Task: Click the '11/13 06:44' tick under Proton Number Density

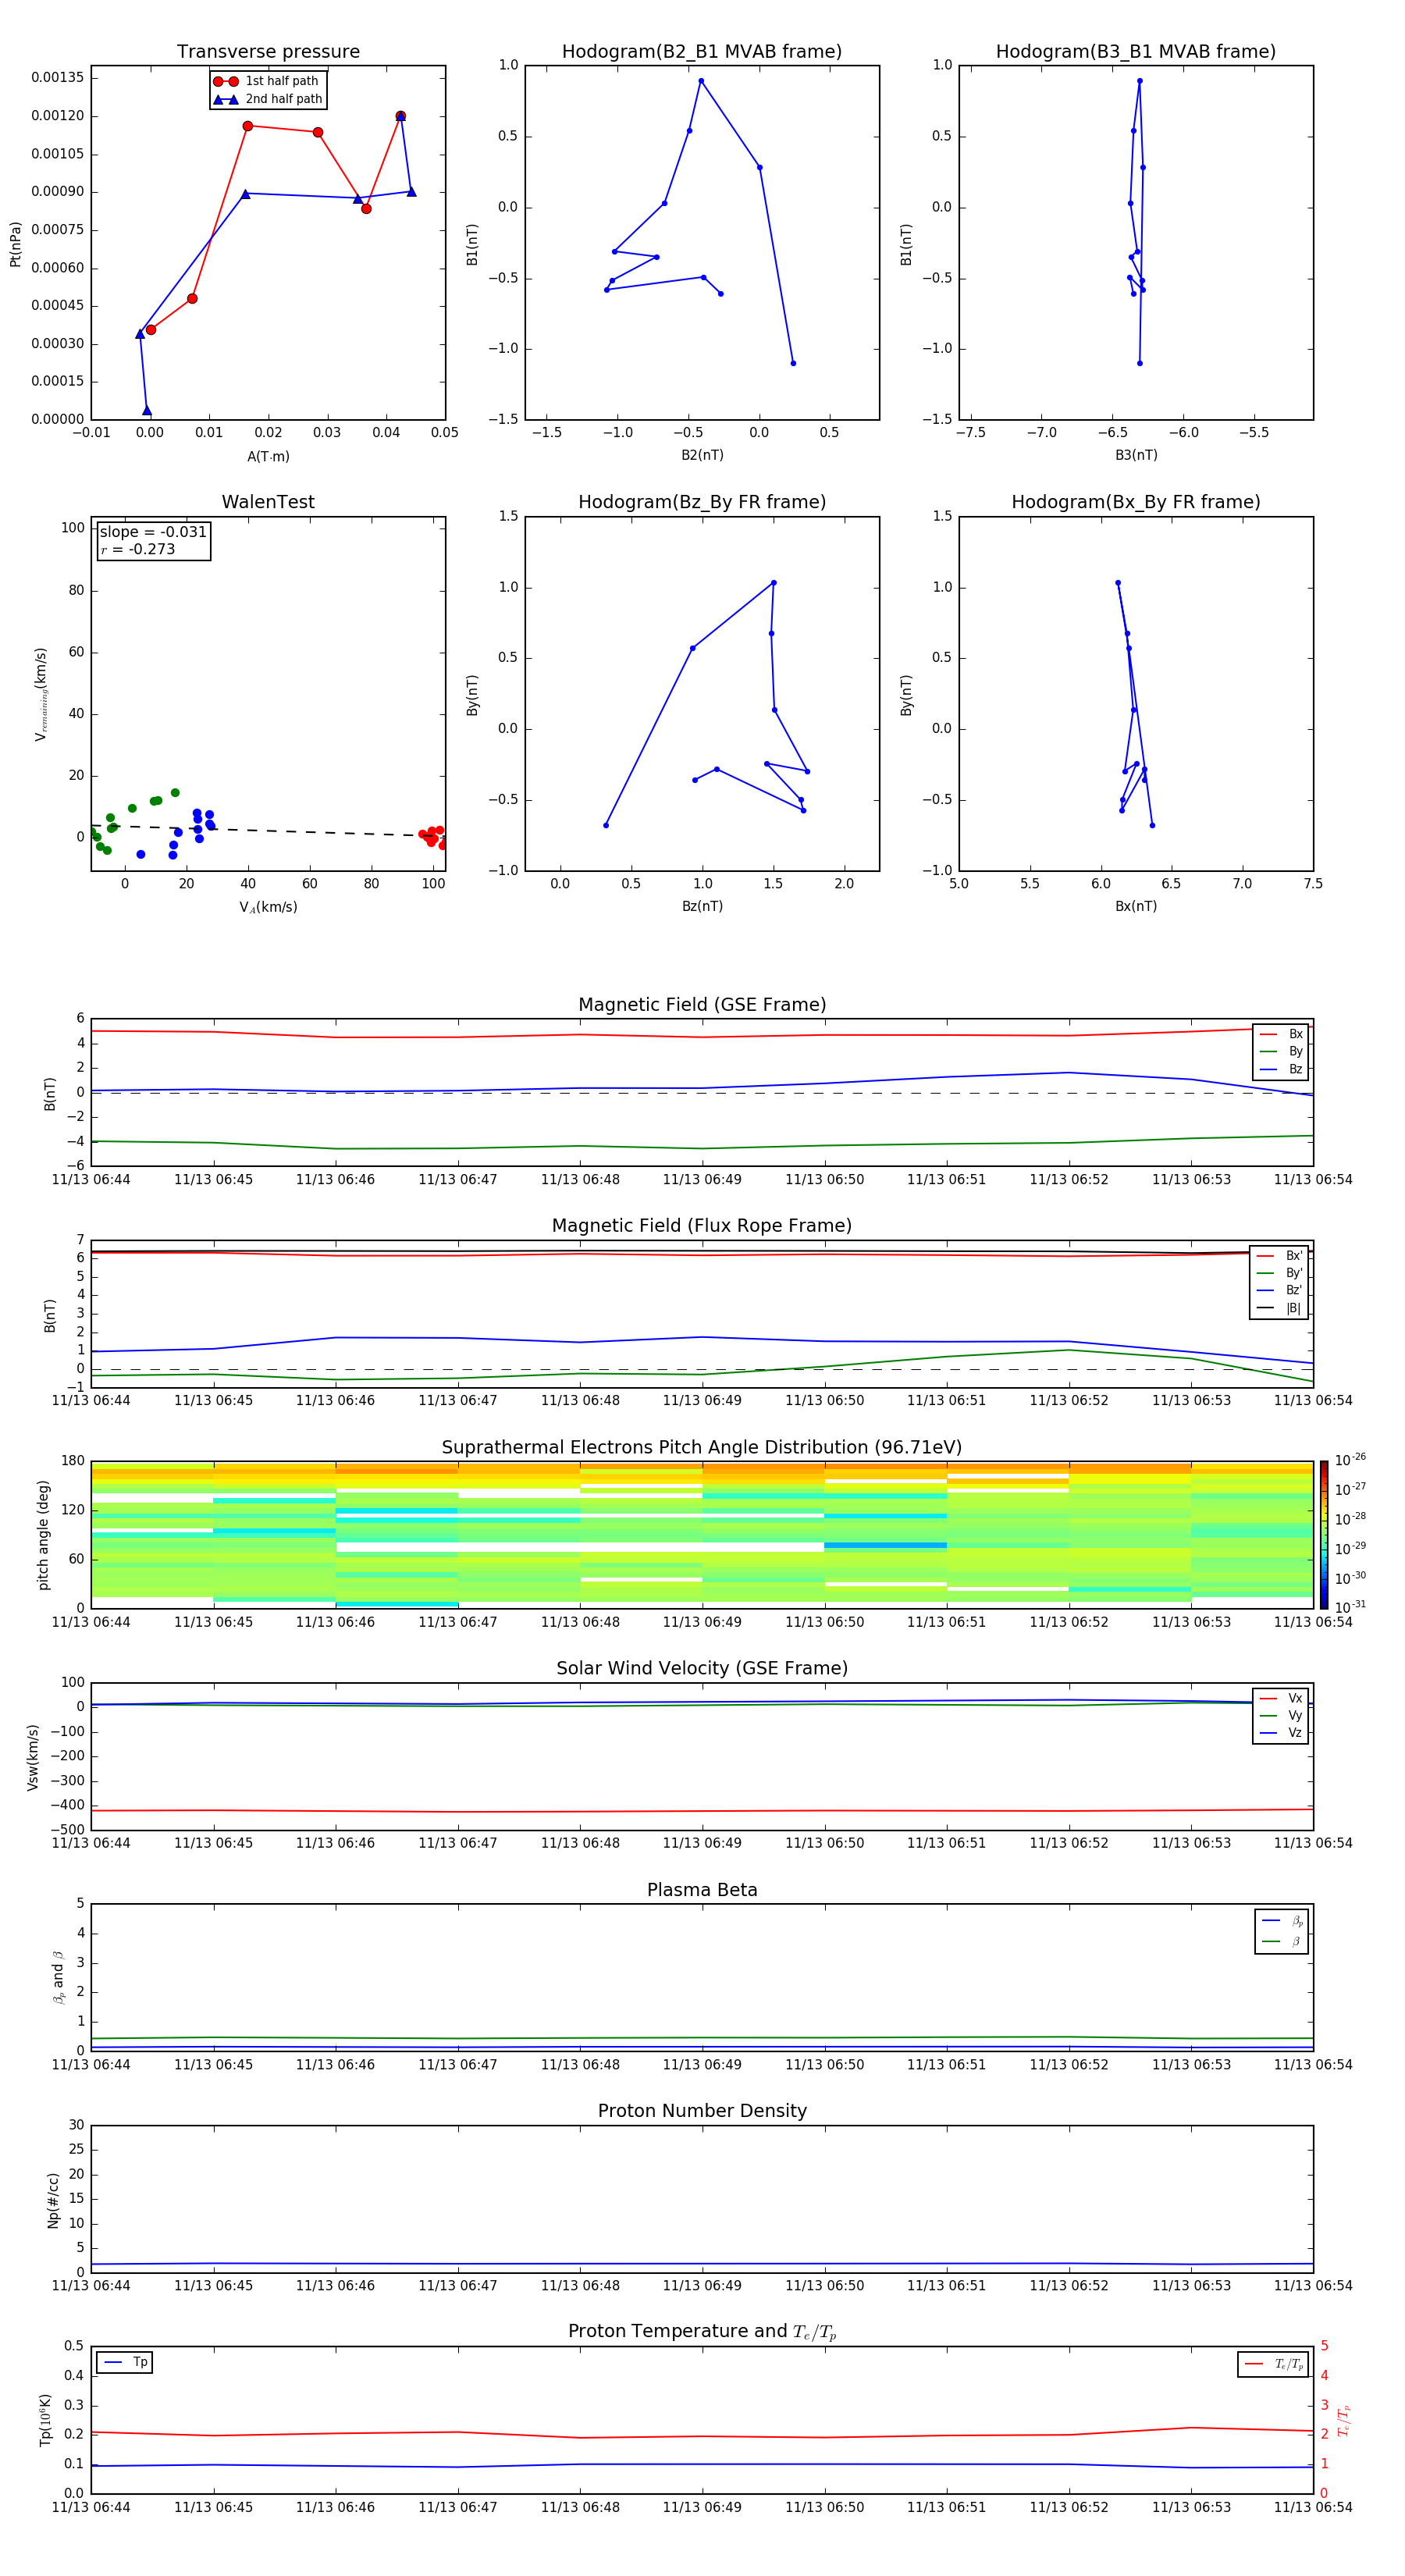Action: point(91,2286)
